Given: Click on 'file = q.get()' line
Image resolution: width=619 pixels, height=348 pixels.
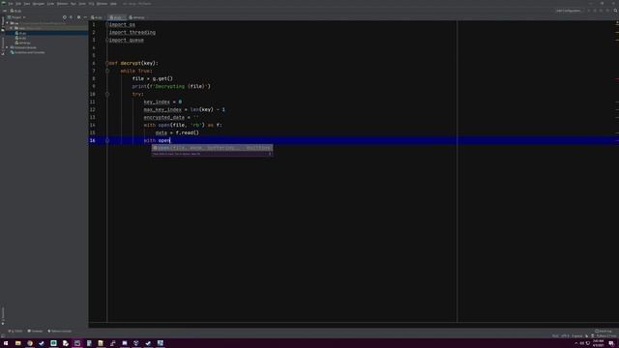Looking at the screenshot, I should point(153,78).
